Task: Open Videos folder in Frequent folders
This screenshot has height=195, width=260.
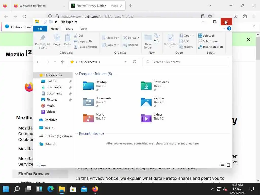Action: (152, 118)
